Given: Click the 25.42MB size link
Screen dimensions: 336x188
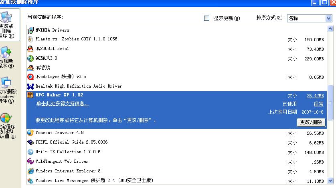Looking at the screenshot, I should tap(315, 96).
